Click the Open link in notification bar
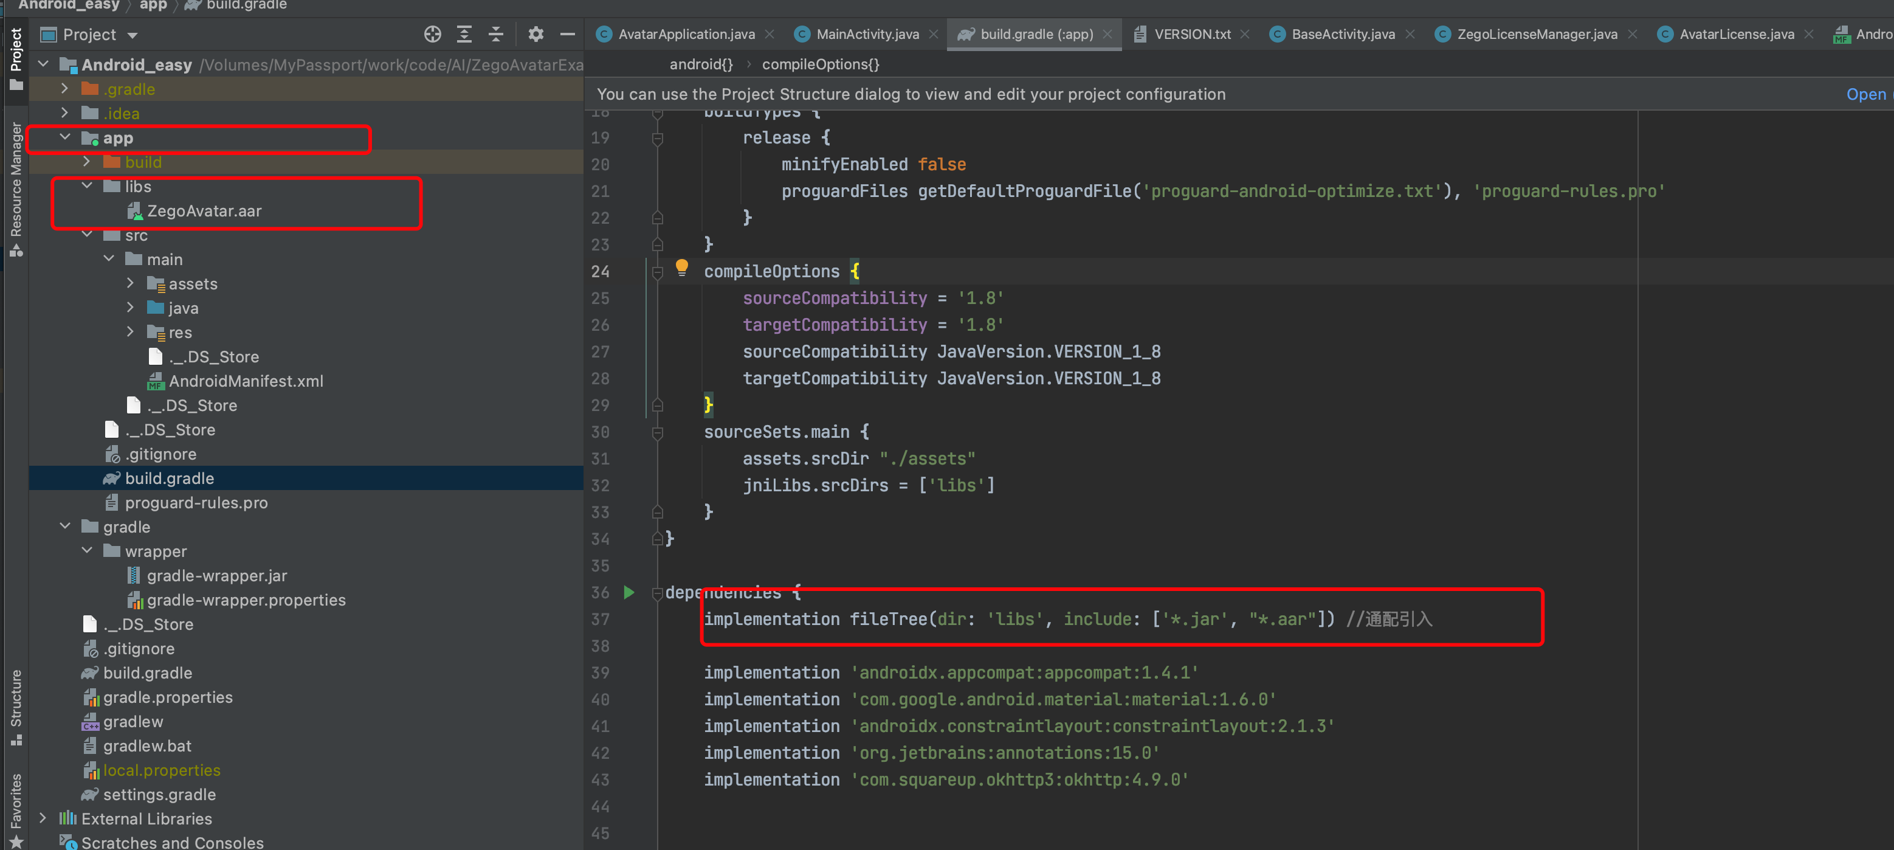The image size is (1894, 850). [1866, 94]
